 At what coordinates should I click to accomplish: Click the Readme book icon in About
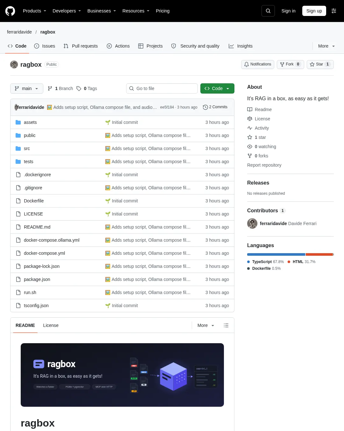pos(250,110)
